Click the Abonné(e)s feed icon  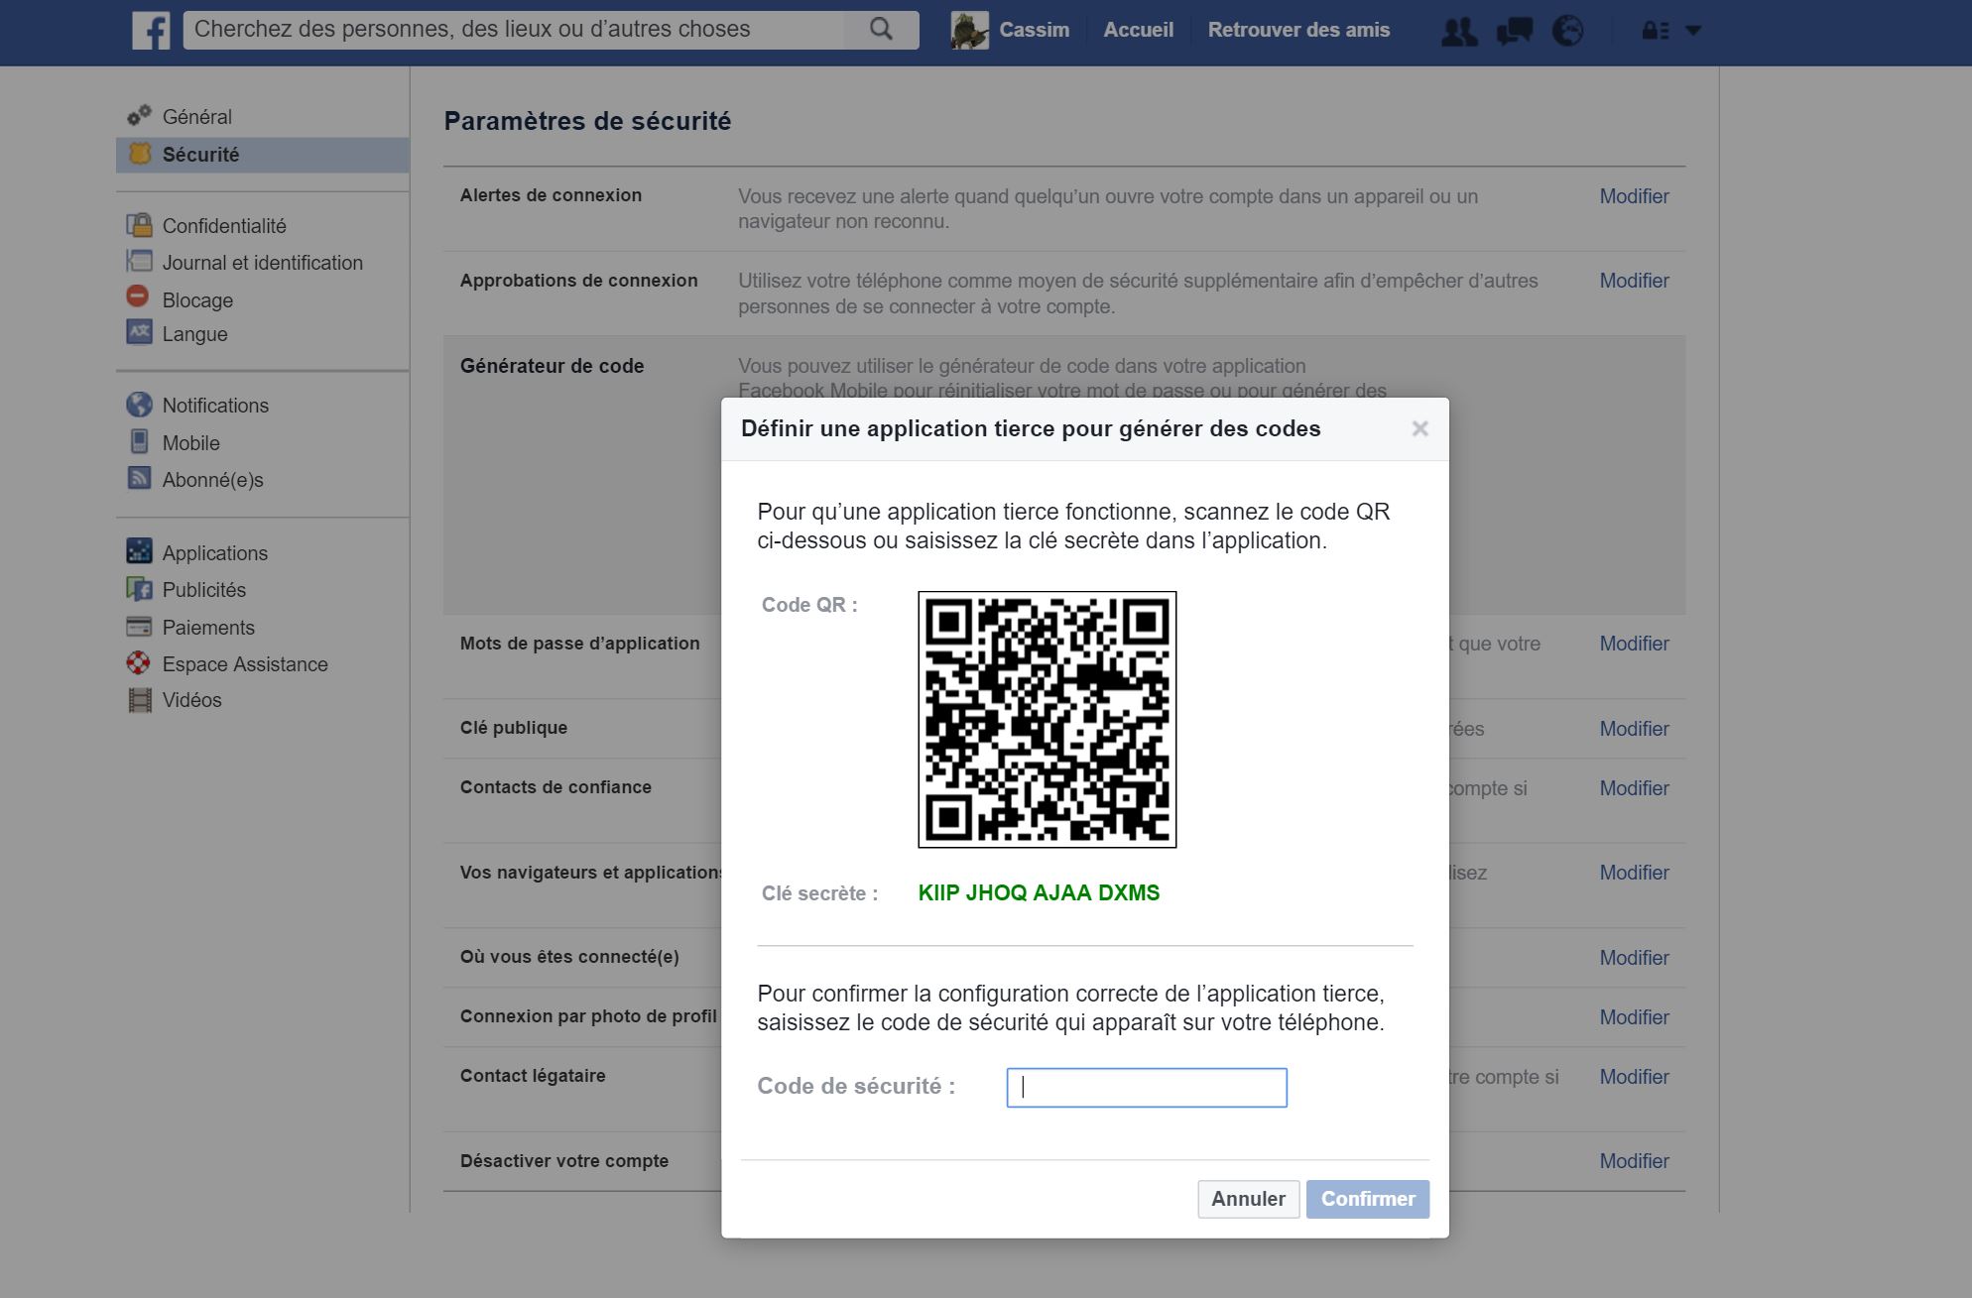point(140,478)
